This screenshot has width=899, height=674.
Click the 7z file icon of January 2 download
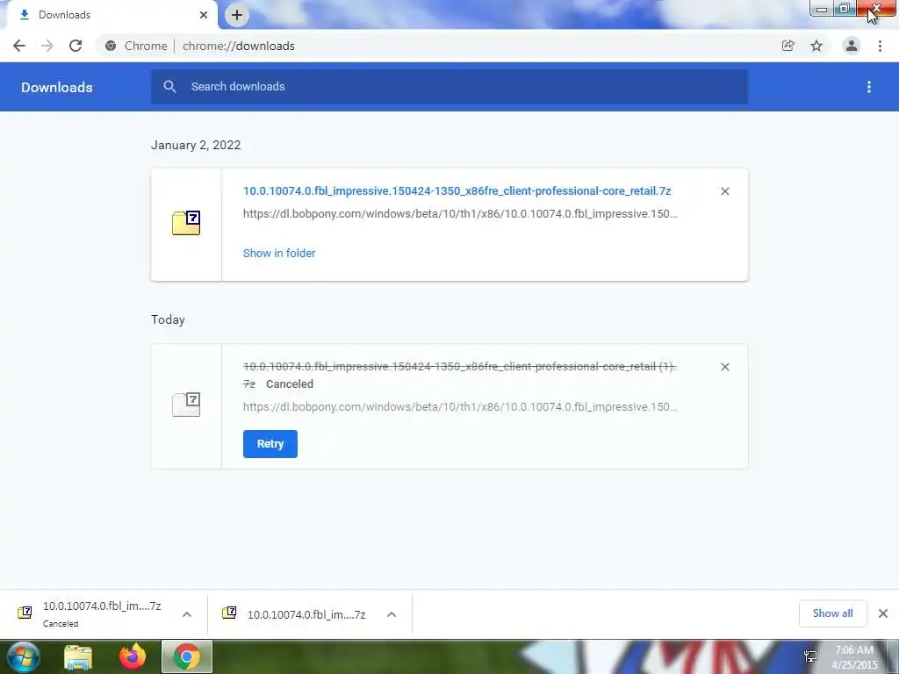pos(186,223)
